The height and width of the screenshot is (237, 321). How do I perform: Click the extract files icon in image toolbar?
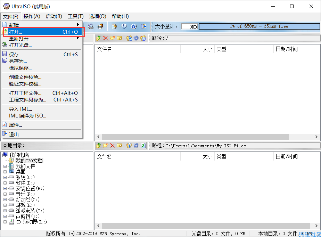[129, 38]
